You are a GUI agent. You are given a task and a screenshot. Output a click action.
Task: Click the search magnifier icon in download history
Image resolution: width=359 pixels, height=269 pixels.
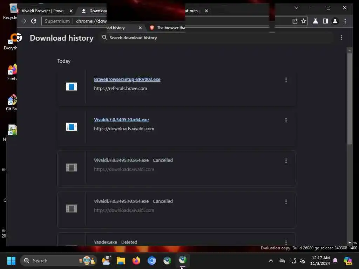104,37
